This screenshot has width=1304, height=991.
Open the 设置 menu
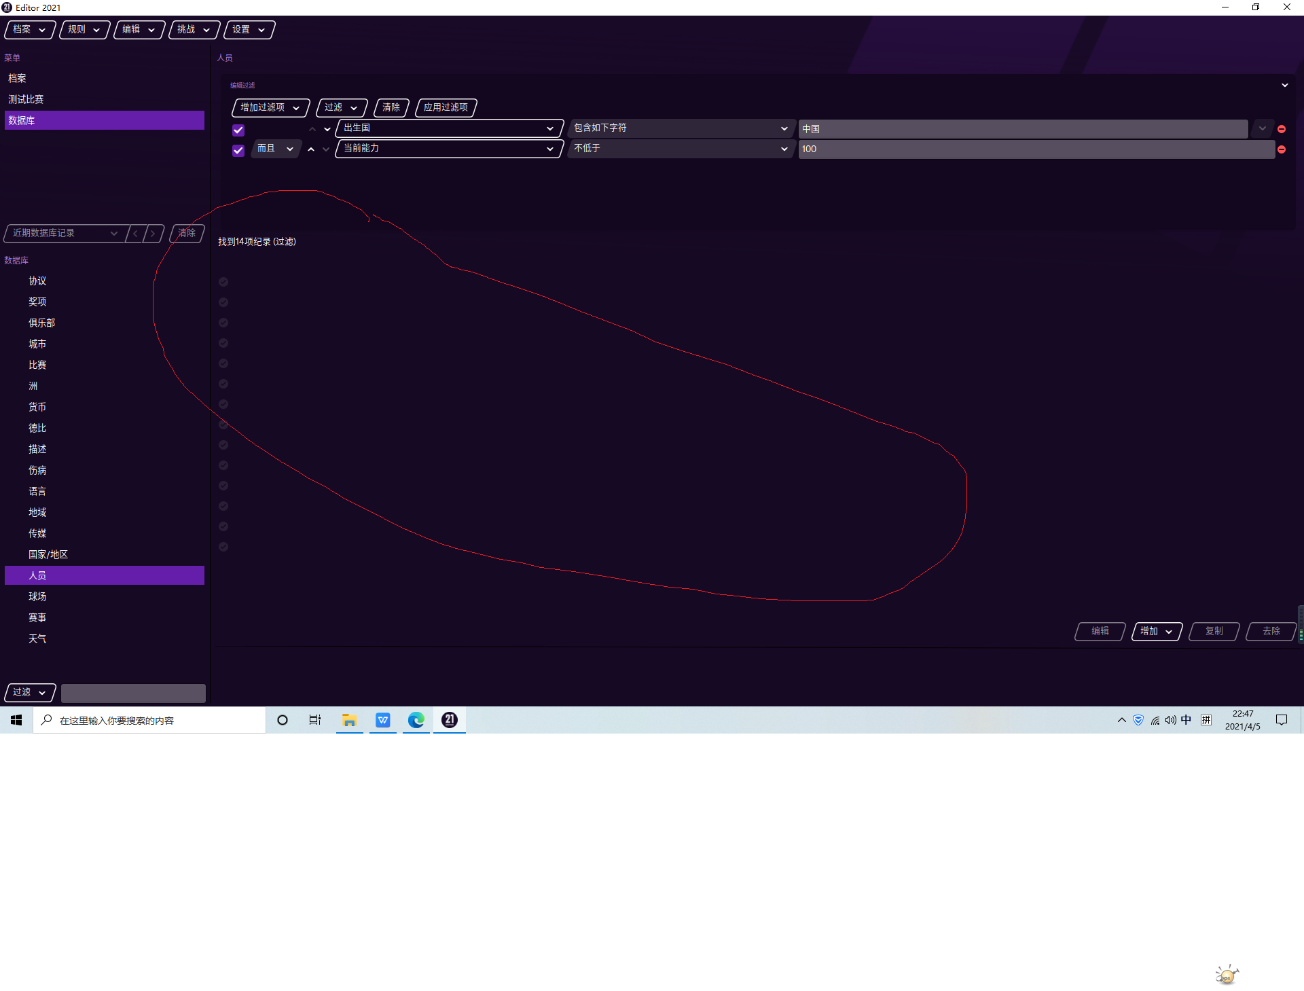pyautogui.click(x=249, y=30)
